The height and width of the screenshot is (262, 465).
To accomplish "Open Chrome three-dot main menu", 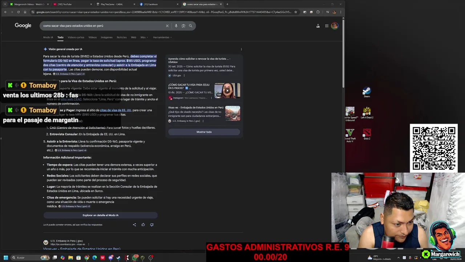I will click(x=340, y=12).
